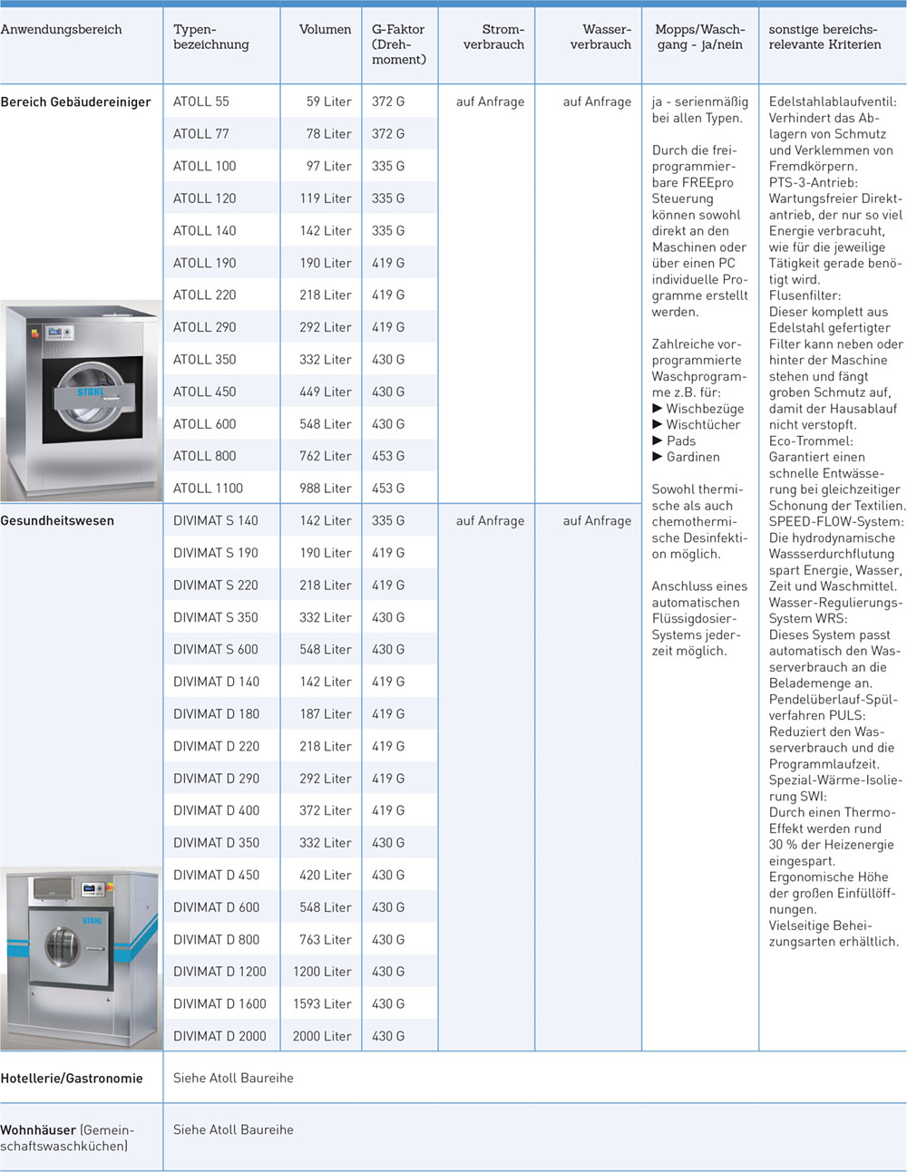Click Siehe Atoll Baureihe in Wohnhäuser row

(x=233, y=1129)
